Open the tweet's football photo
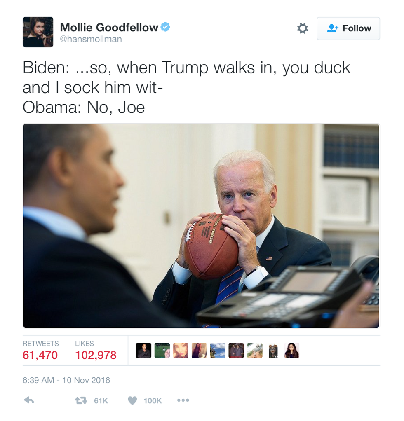Image resolution: width=404 pixels, height=421 pixels. pyautogui.click(x=202, y=226)
